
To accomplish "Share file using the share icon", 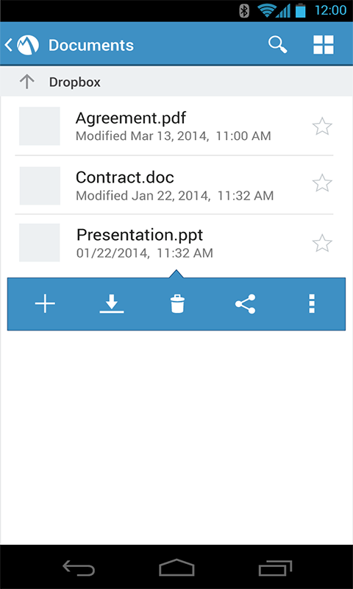I will pyautogui.click(x=246, y=303).
